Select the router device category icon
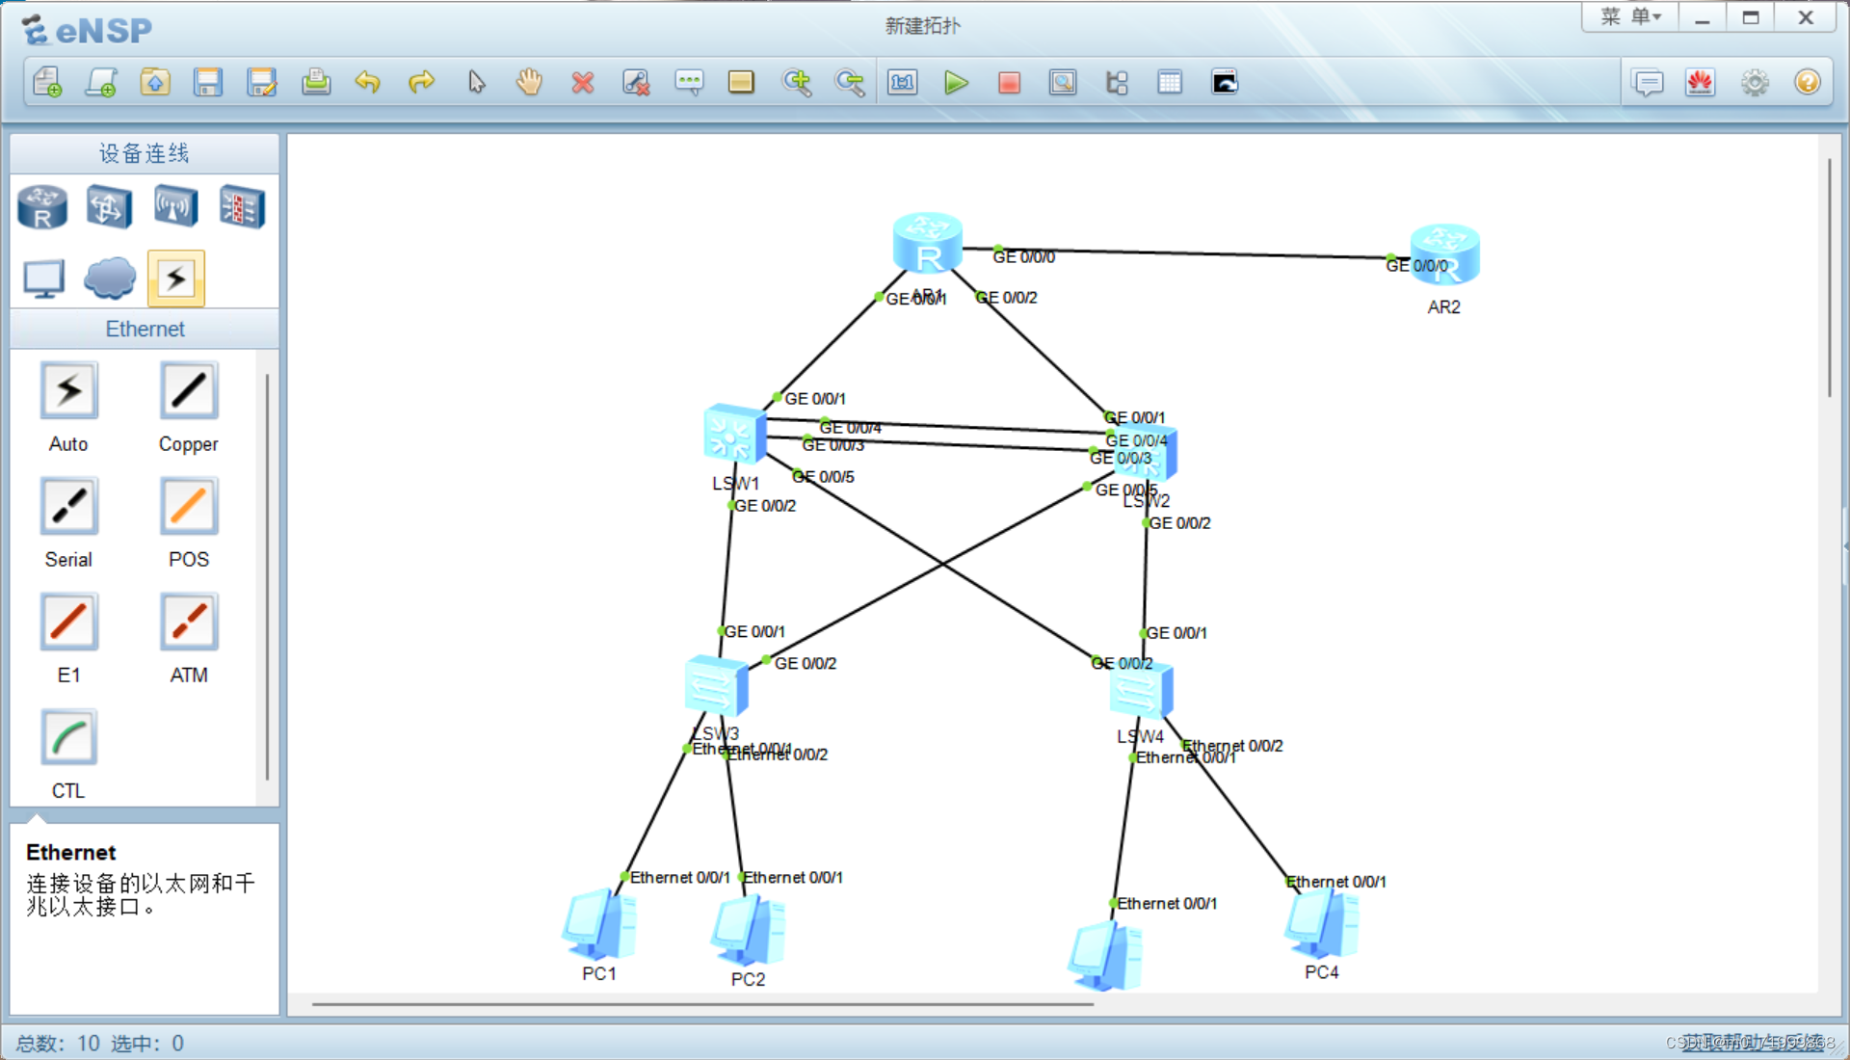Image resolution: width=1850 pixels, height=1060 pixels. (x=42, y=207)
